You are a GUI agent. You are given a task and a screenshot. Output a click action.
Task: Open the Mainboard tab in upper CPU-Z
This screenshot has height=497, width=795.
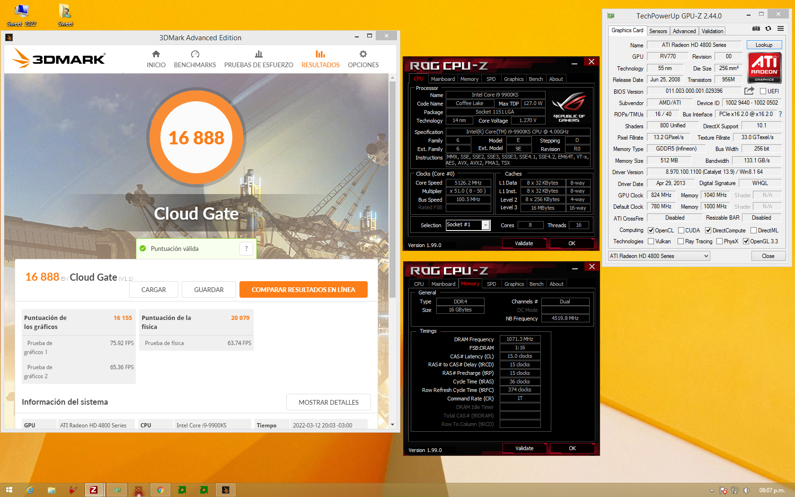(x=443, y=79)
